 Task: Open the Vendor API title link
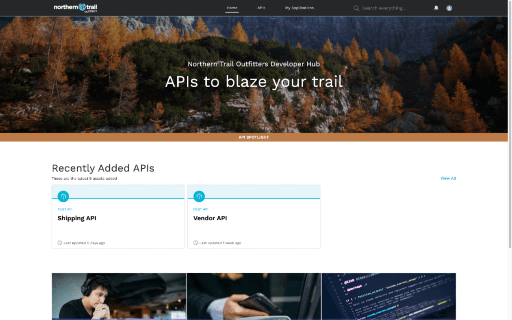[x=210, y=218]
